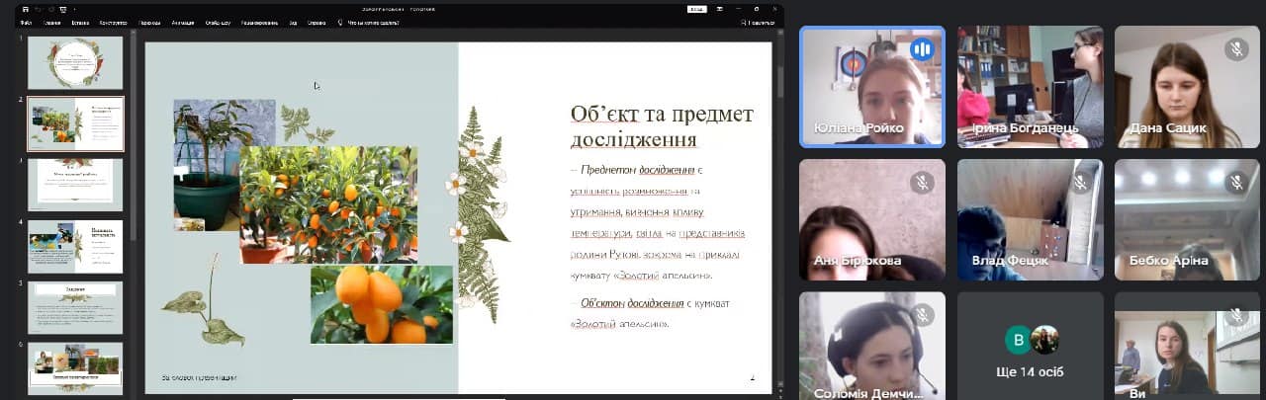
Task: Click muted microphone icon on Бебко Аріна tile
Action: click(x=1235, y=182)
